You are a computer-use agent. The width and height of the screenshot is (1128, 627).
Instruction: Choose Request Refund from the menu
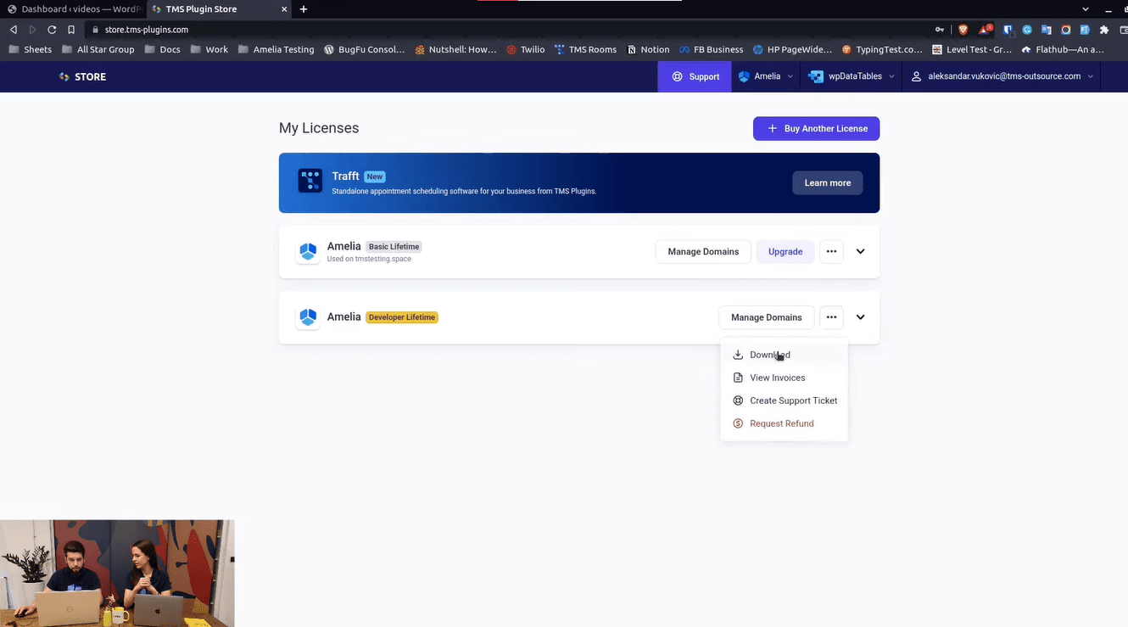pos(784,423)
